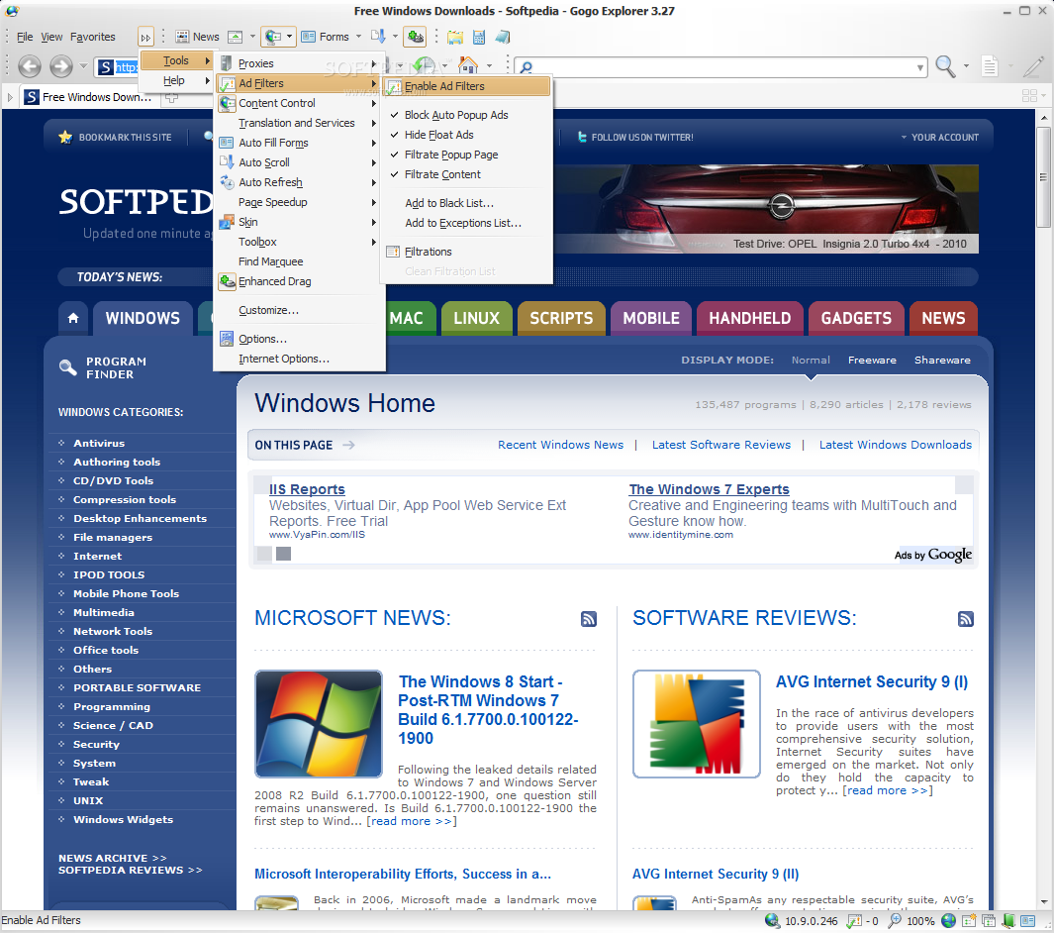Toggle Enable Ad Filters option
The height and width of the screenshot is (933, 1054).
[x=467, y=86]
